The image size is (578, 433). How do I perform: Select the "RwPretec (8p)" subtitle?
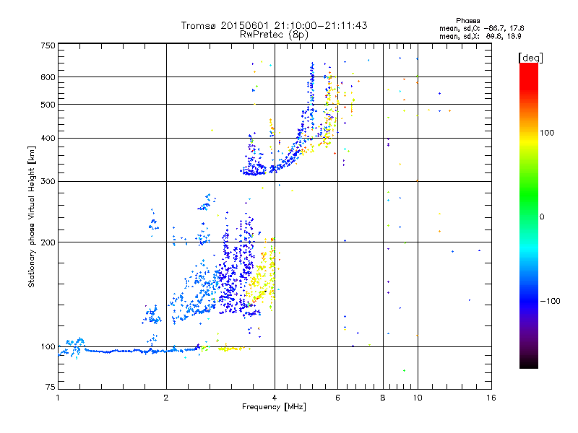click(274, 35)
